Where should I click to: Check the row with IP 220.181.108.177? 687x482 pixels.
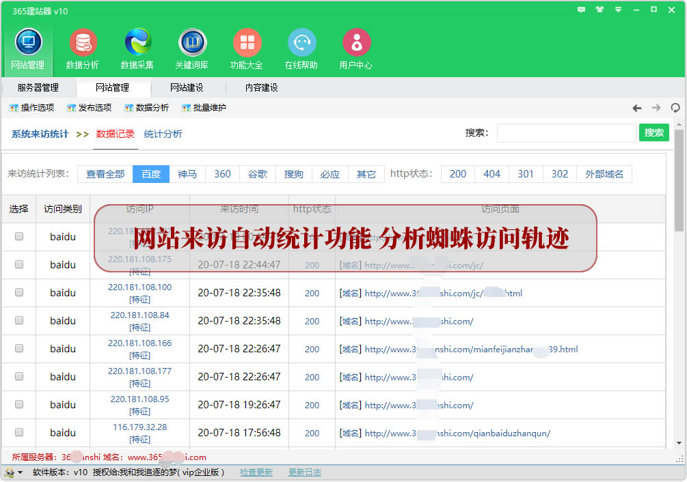click(19, 376)
